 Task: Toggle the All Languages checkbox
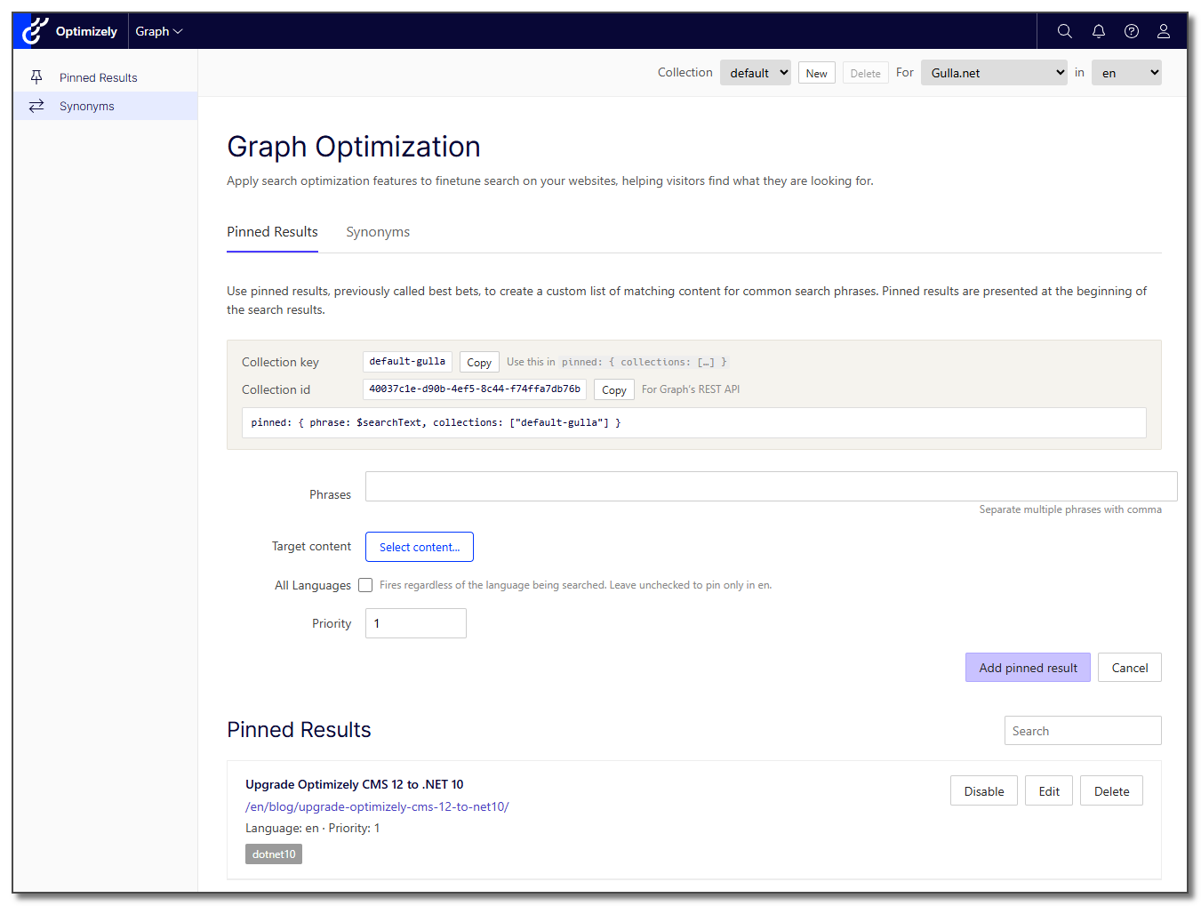click(x=365, y=585)
